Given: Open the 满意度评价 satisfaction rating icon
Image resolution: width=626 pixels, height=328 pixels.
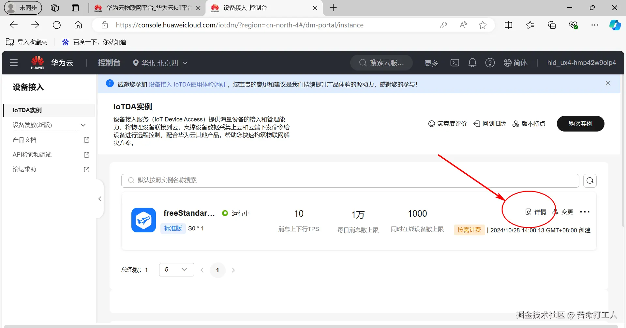Looking at the screenshot, I should [447, 123].
